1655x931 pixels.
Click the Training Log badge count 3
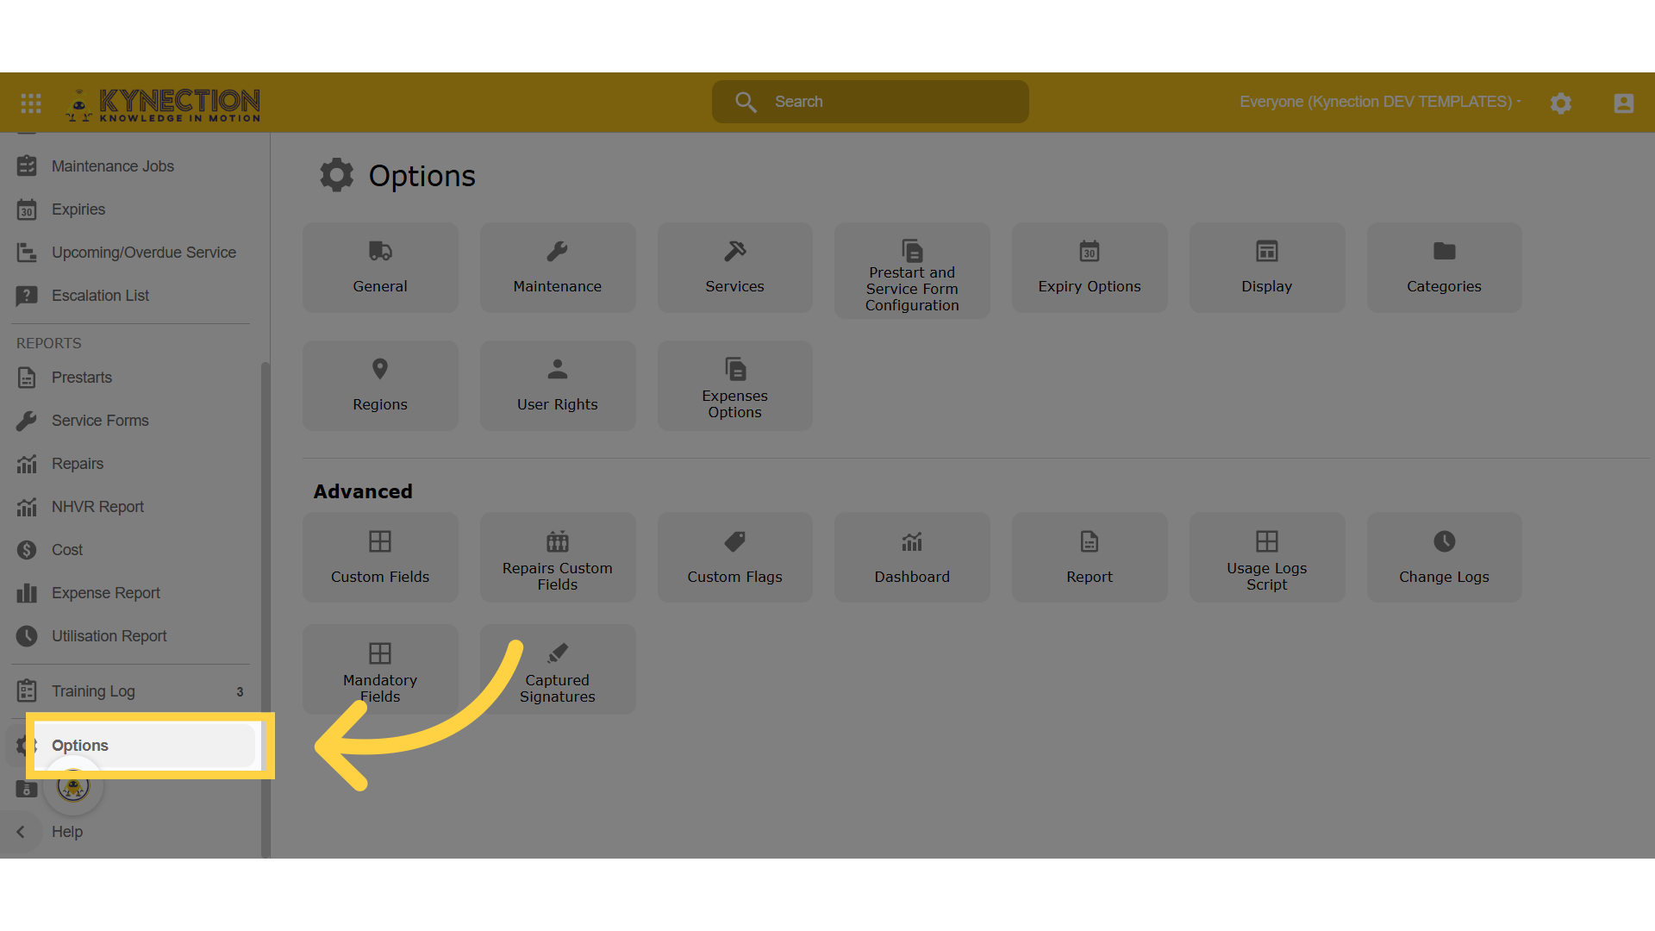[x=240, y=691]
